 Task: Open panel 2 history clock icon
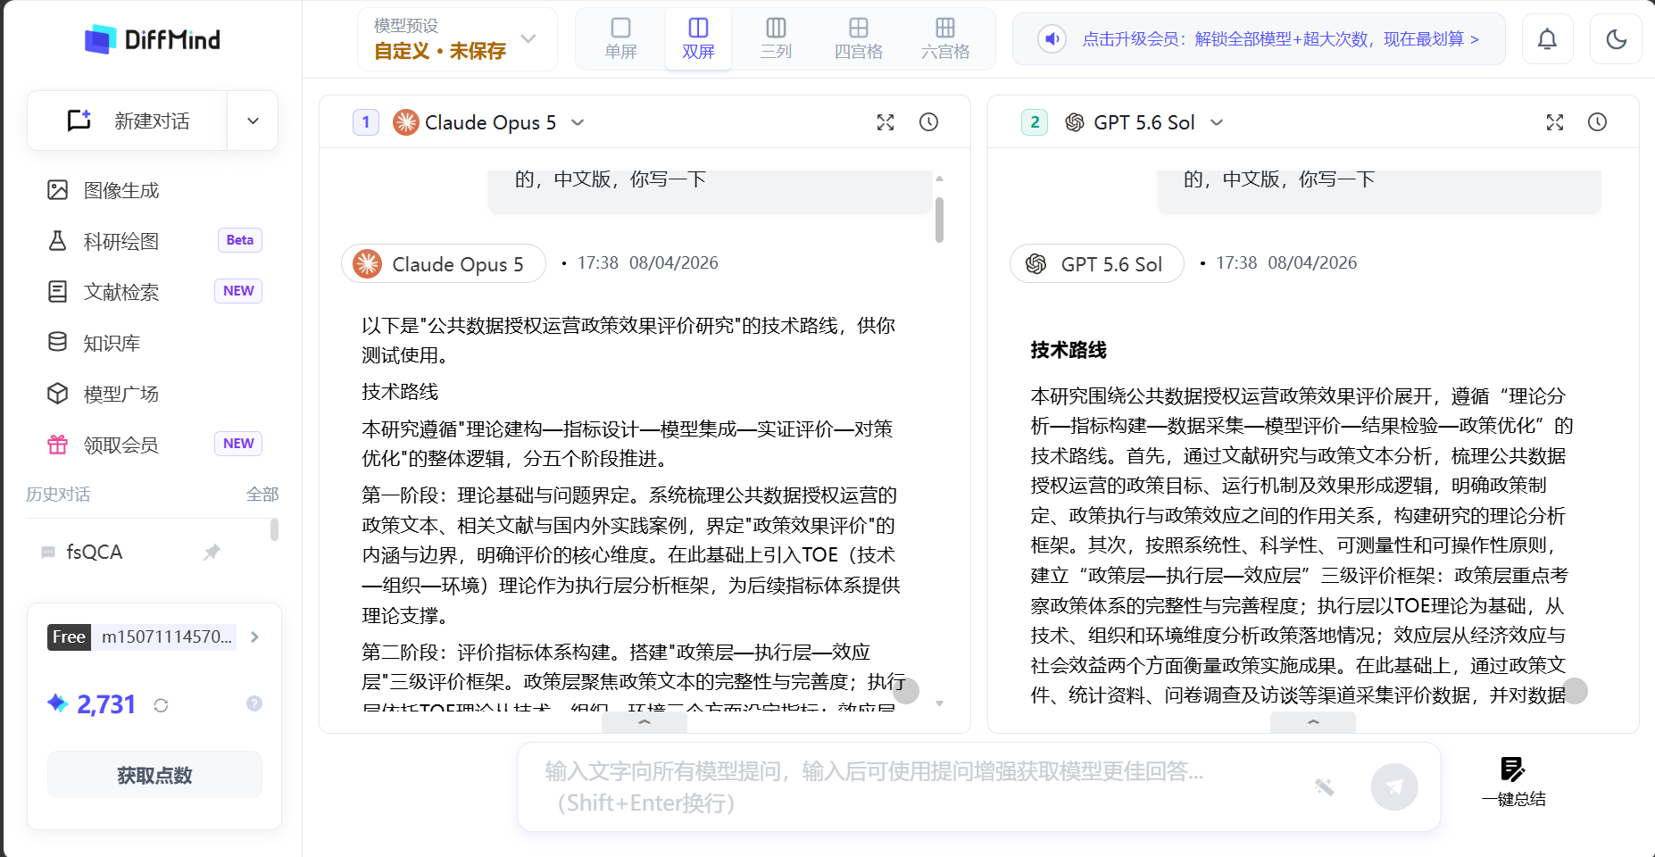click(1597, 122)
